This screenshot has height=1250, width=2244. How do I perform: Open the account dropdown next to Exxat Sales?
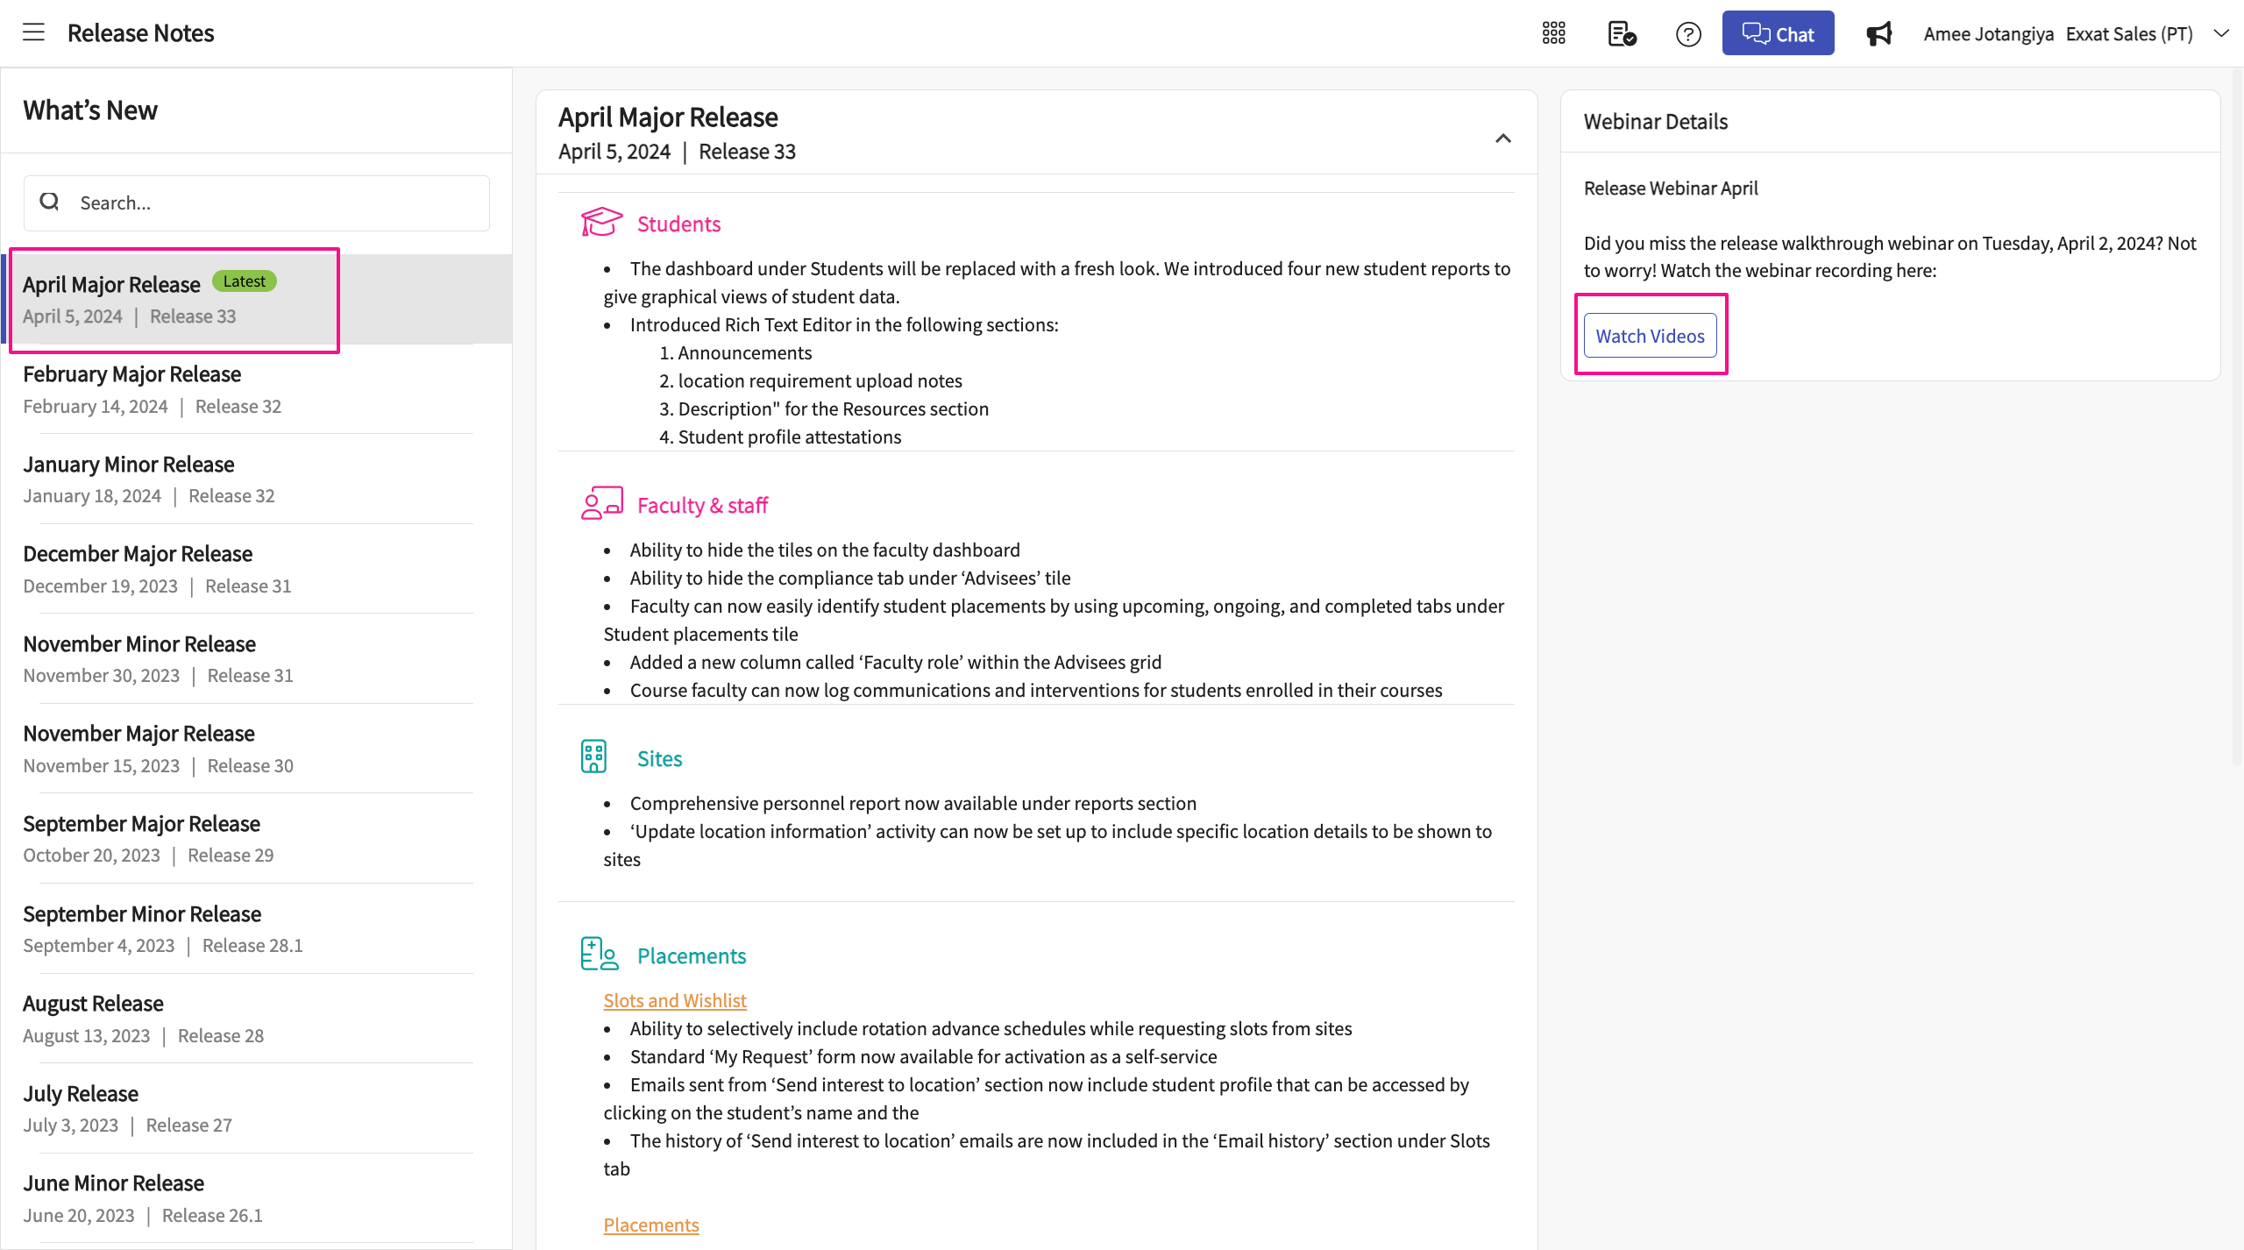click(x=2220, y=32)
